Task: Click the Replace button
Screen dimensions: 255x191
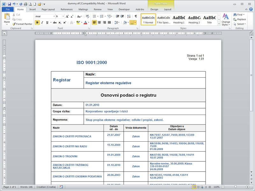Action: pos(240,19)
